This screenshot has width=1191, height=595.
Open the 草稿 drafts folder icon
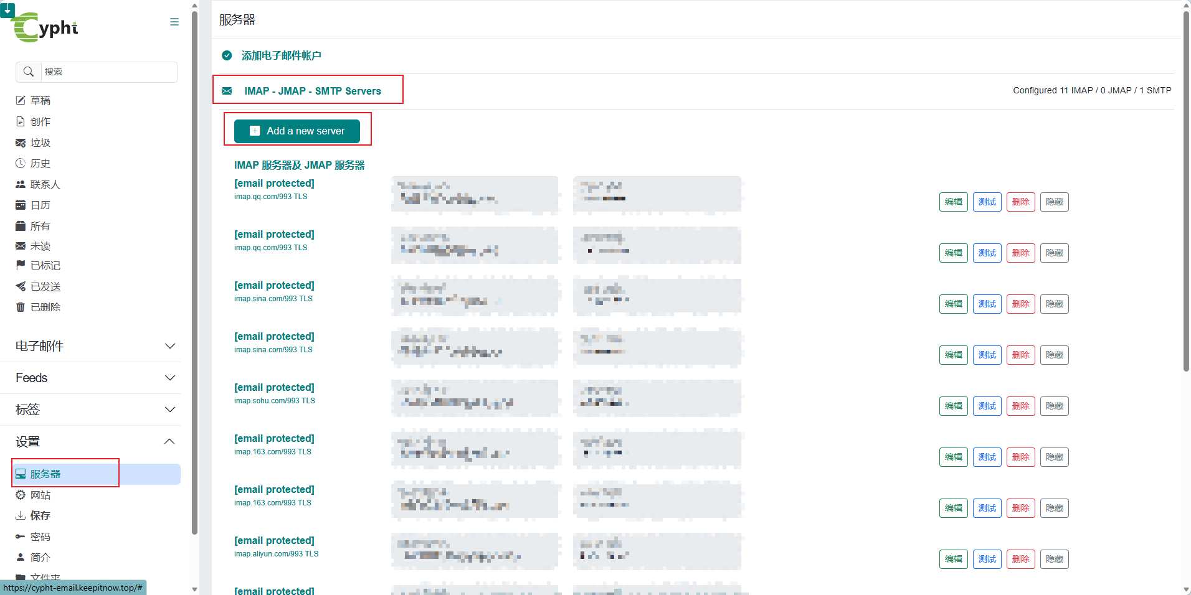(21, 101)
